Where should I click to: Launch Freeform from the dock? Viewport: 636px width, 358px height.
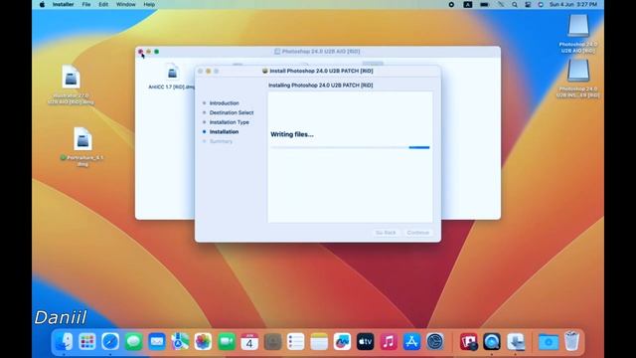click(342, 341)
